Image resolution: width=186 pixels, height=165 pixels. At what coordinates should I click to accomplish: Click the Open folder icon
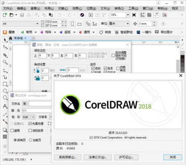[12, 15]
